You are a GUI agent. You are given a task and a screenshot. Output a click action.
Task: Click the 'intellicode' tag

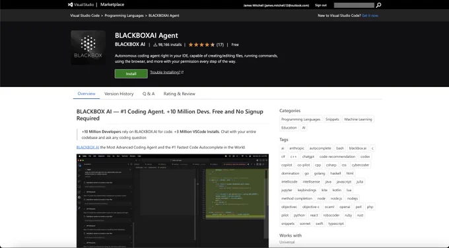point(289,181)
